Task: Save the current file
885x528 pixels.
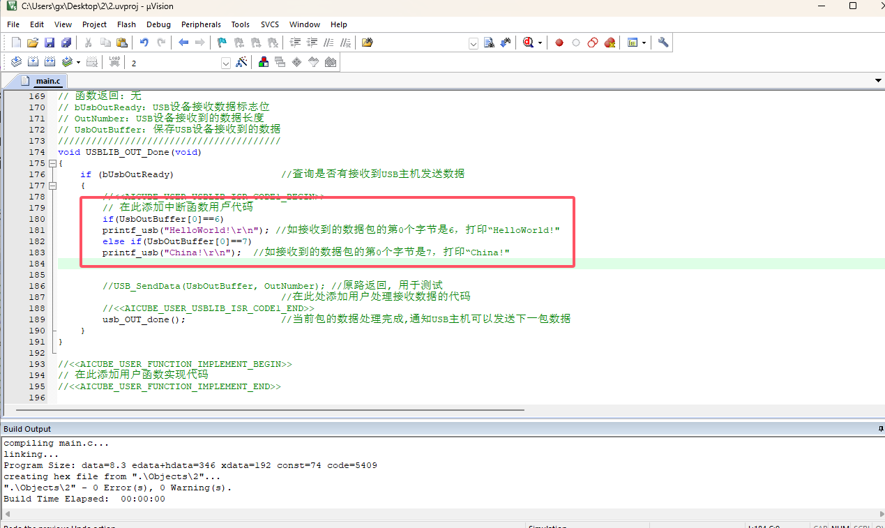Action: click(x=50, y=43)
